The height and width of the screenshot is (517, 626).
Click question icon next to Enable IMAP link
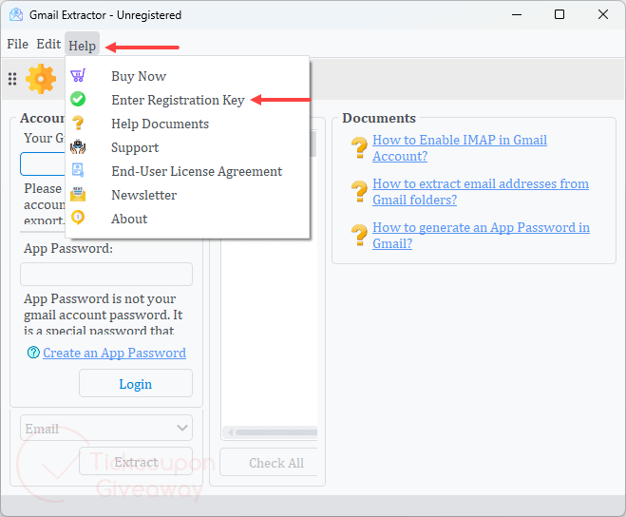click(359, 147)
